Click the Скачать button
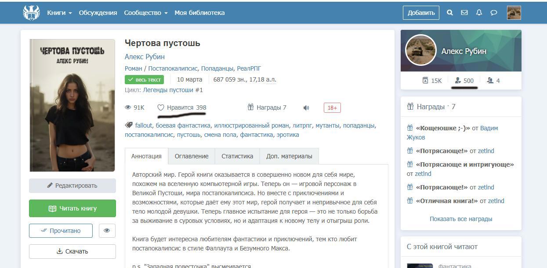 (72, 251)
